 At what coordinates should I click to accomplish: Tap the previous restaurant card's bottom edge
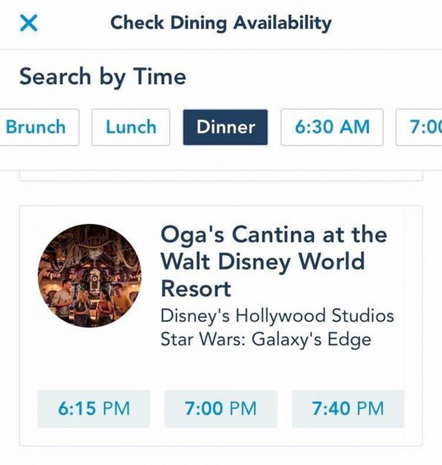pos(221,179)
